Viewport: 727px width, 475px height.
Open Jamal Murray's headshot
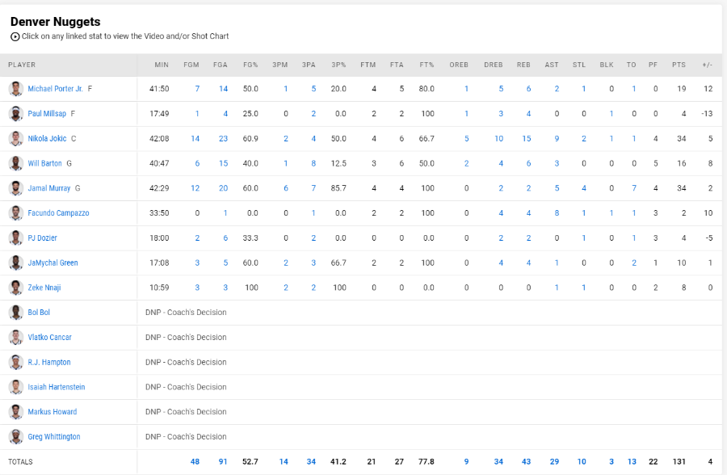(x=16, y=188)
